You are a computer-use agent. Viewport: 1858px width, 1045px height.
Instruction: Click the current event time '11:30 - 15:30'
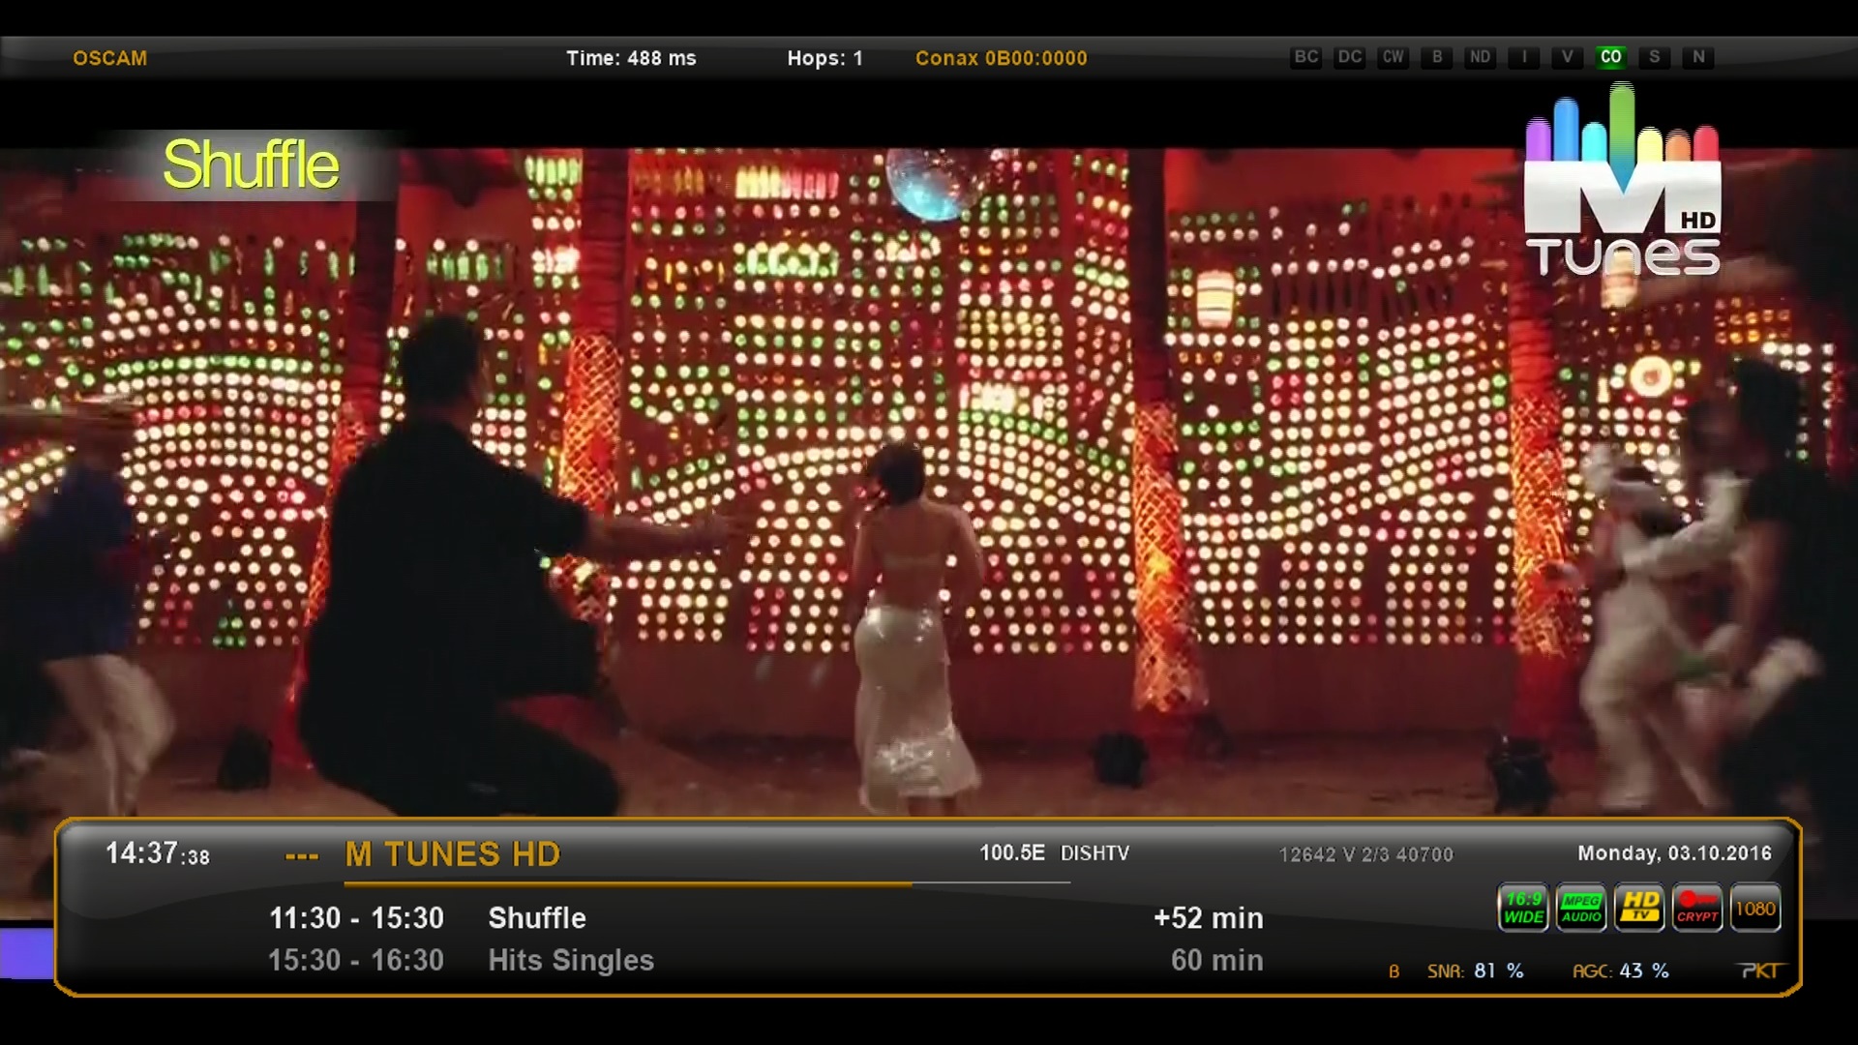(x=356, y=917)
